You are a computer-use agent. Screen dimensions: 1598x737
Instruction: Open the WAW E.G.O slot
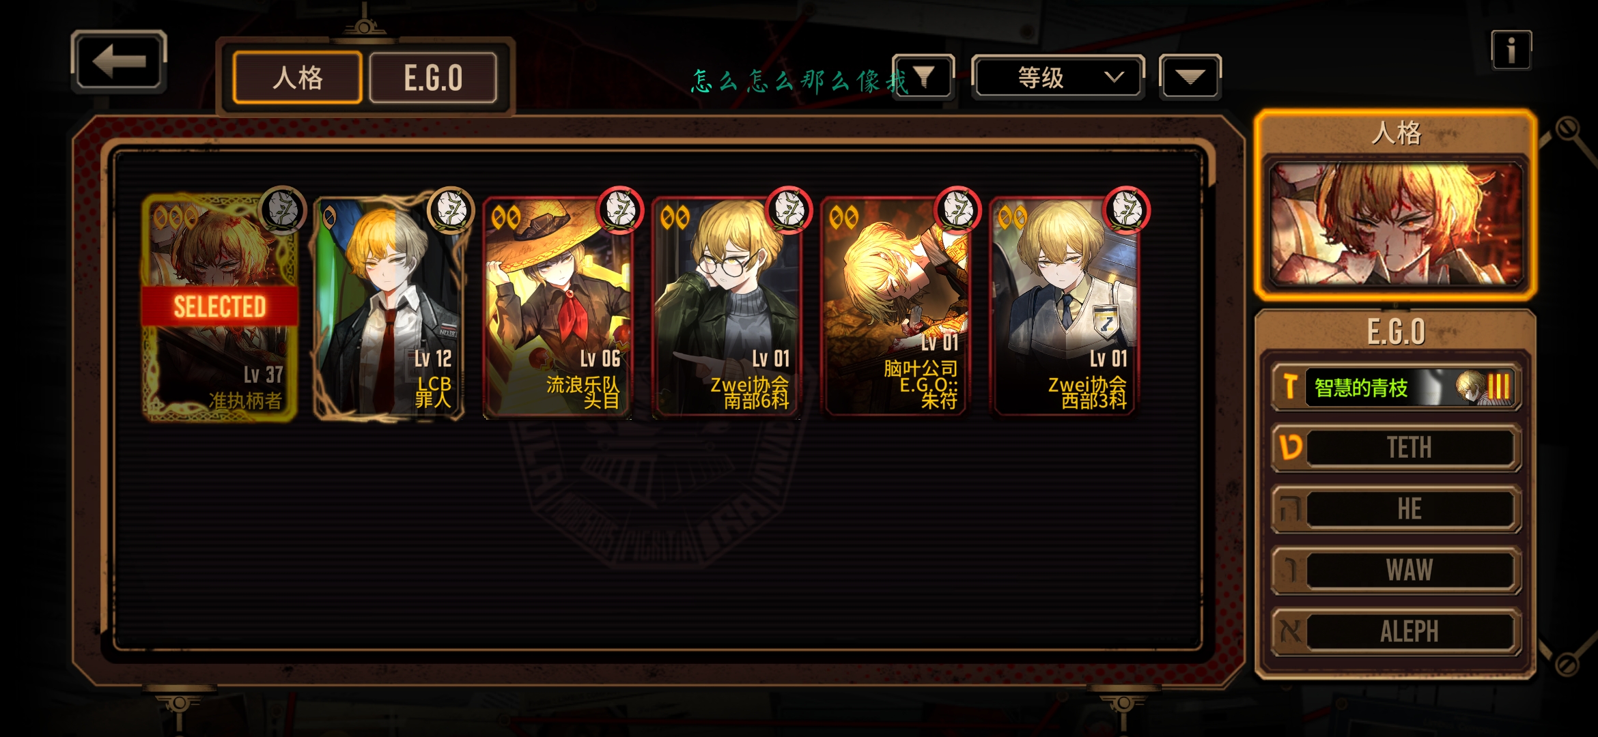(x=1396, y=570)
